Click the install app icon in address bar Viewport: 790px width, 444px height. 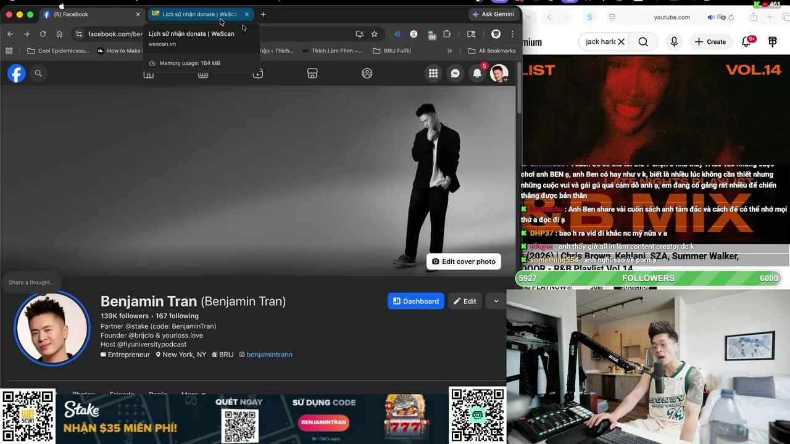point(359,34)
